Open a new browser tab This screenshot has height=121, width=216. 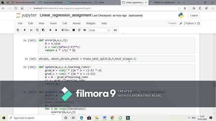coord(179,2)
